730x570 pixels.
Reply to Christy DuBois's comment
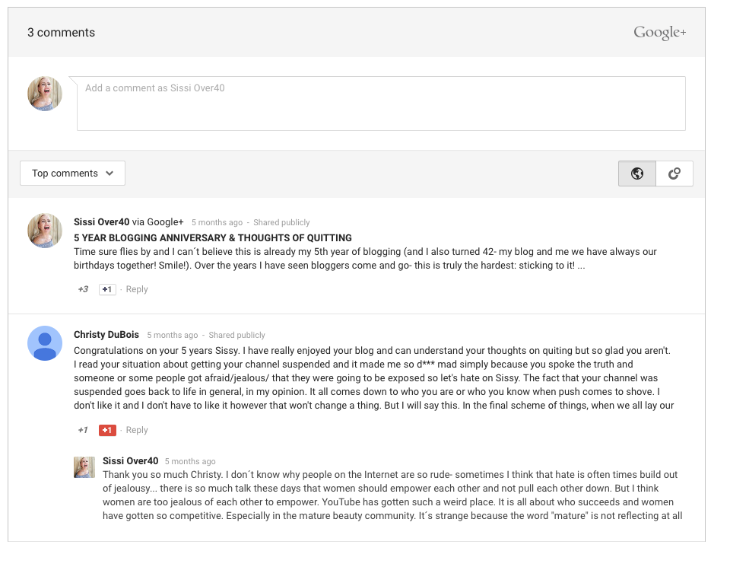(137, 430)
